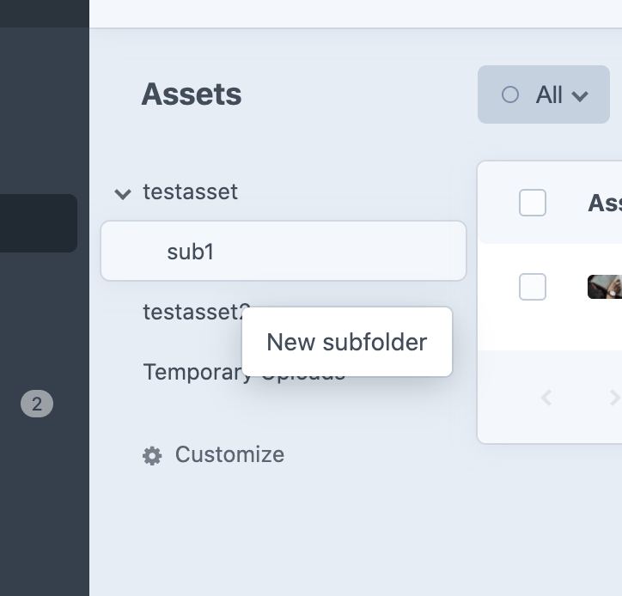Screen dimensions: 622x596
Task: Tick the select-all checkbox in the table header
Action: click(533, 203)
